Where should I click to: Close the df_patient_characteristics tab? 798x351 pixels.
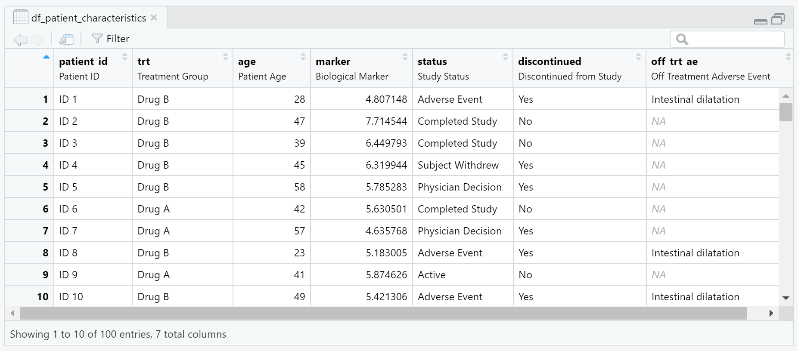[x=154, y=18]
